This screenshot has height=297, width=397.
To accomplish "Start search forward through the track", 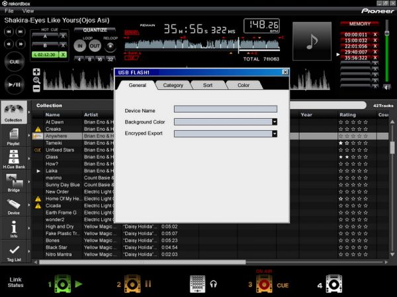I will 21,44.
